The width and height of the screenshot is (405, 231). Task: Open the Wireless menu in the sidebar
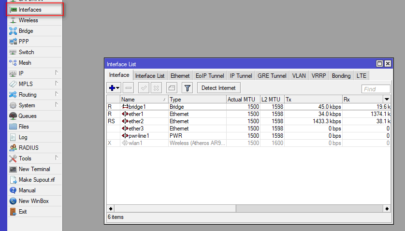click(x=28, y=20)
